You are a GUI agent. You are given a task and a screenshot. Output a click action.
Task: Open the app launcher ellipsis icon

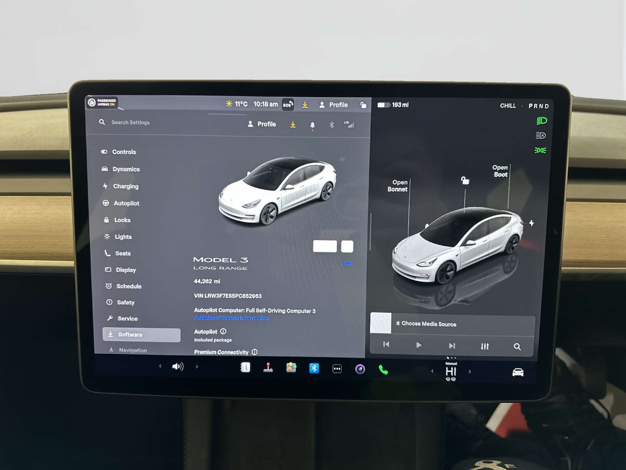click(x=337, y=368)
